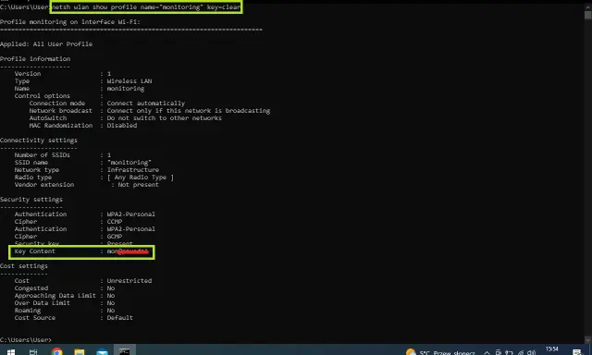Viewport: 592px width, 355px height.
Task: Click the 'Over Data Limit' label
Action: 43,303
